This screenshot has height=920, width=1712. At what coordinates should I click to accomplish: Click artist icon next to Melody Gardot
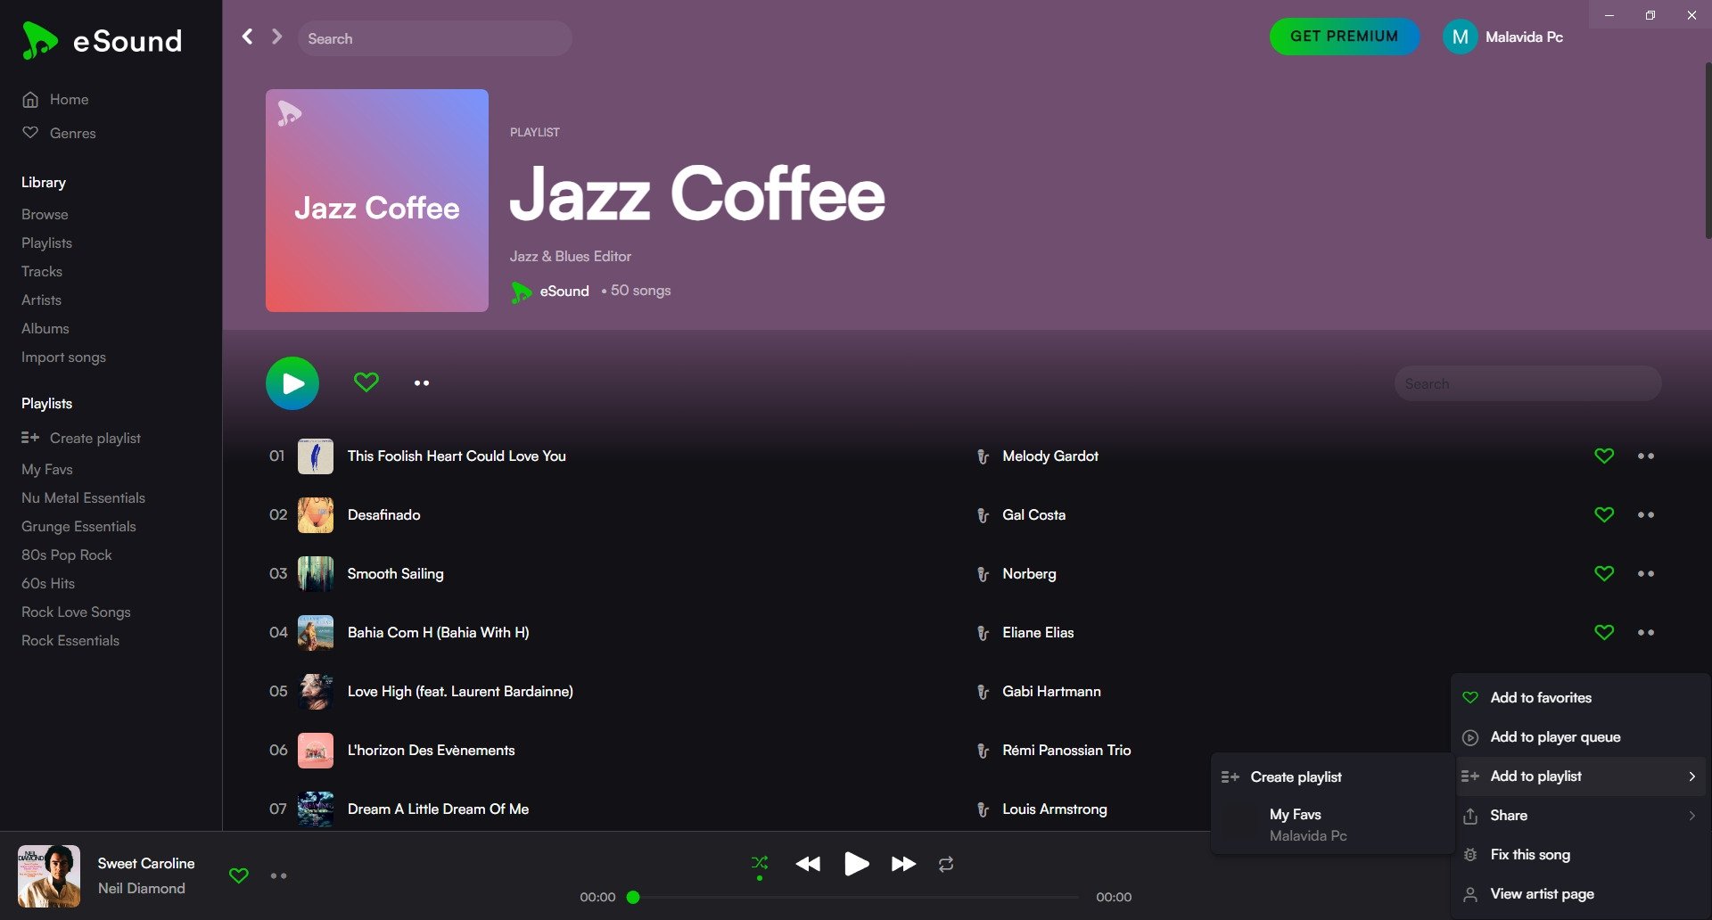(x=983, y=456)
